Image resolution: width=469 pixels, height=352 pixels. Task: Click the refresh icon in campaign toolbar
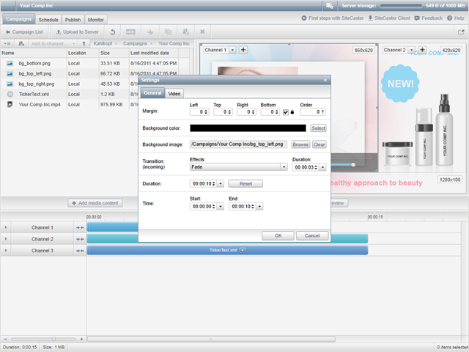point(112,32)
